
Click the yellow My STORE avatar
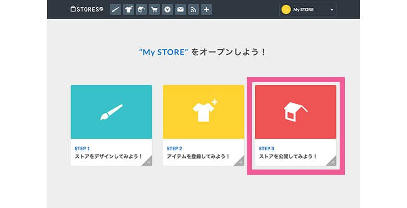(286, 9)
